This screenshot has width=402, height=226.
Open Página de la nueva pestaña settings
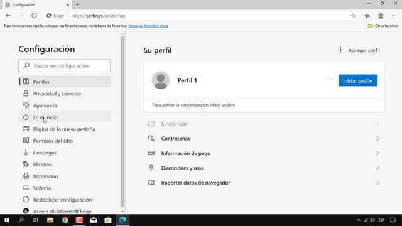pos(65,129)
